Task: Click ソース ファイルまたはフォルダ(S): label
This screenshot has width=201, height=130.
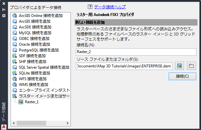Action: click(107, 59)
